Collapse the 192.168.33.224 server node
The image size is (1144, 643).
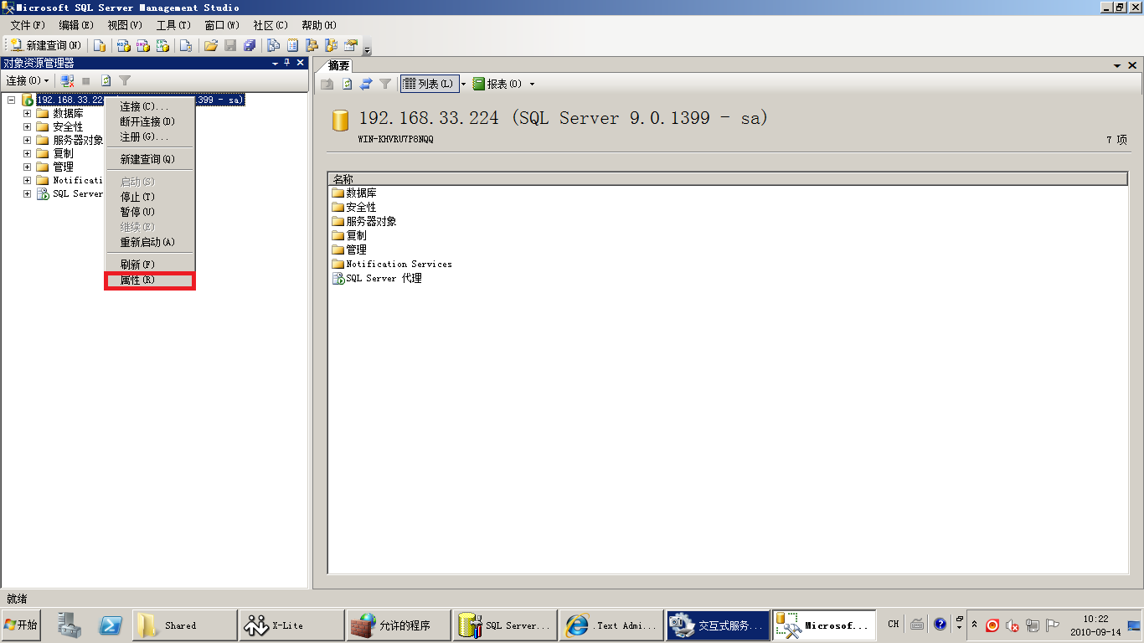coord(12,100)
